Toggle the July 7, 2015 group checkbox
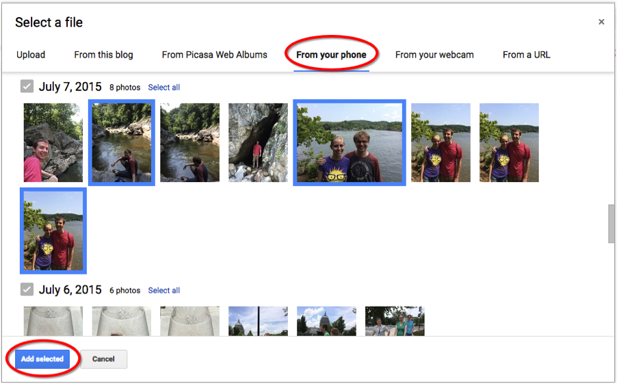Image resolution: width=617 pixels, height=384 pixels. [x=27, y=86]
